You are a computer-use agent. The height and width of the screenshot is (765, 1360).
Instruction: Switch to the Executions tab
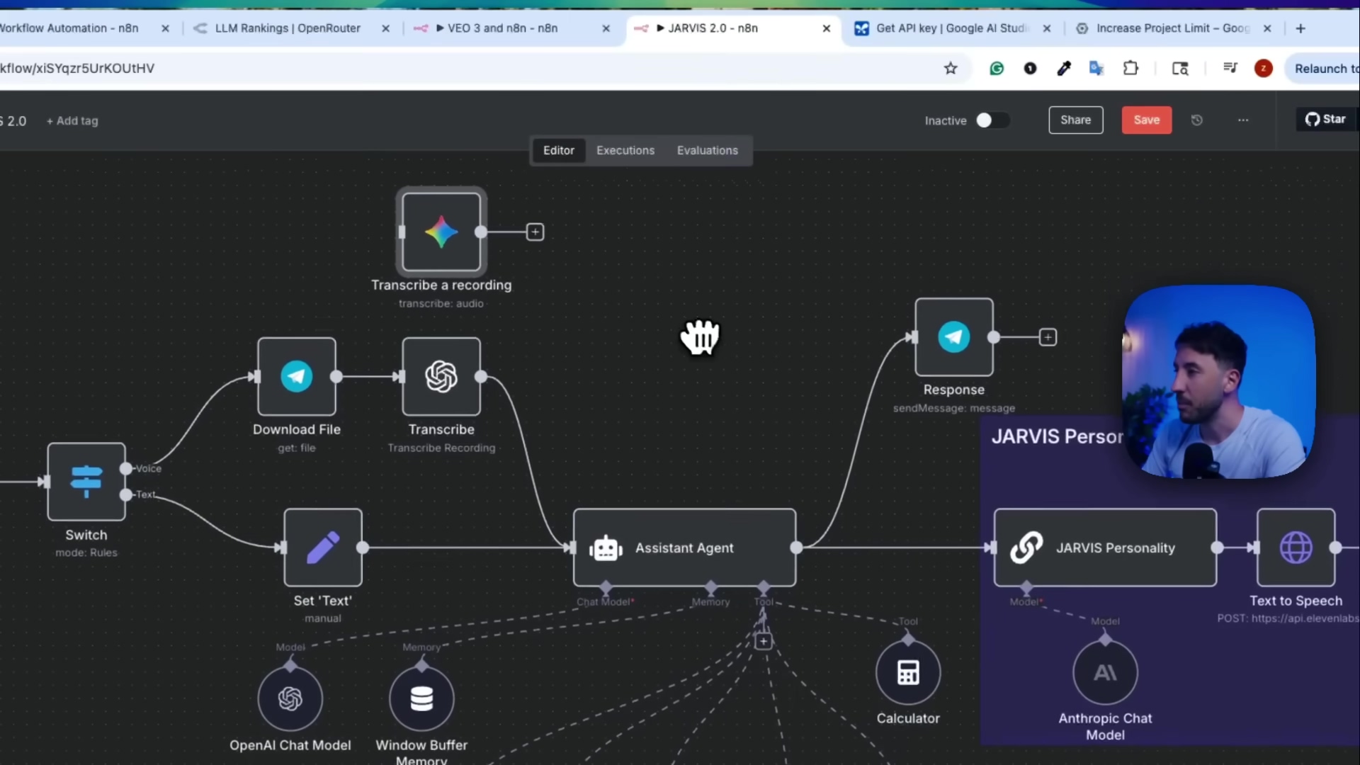point(625,150)
